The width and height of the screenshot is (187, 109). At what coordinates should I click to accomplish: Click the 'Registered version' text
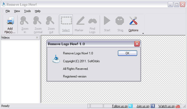click(75, 76)
